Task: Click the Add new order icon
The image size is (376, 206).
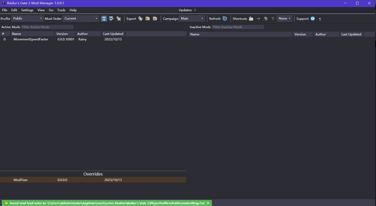Action: [x=119, y=18]
